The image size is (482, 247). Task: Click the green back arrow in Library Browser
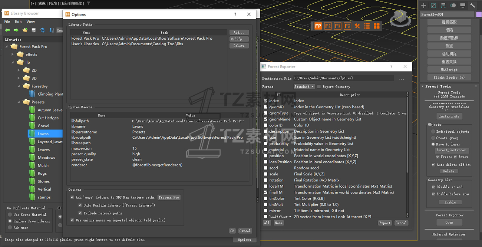point(7,30)
